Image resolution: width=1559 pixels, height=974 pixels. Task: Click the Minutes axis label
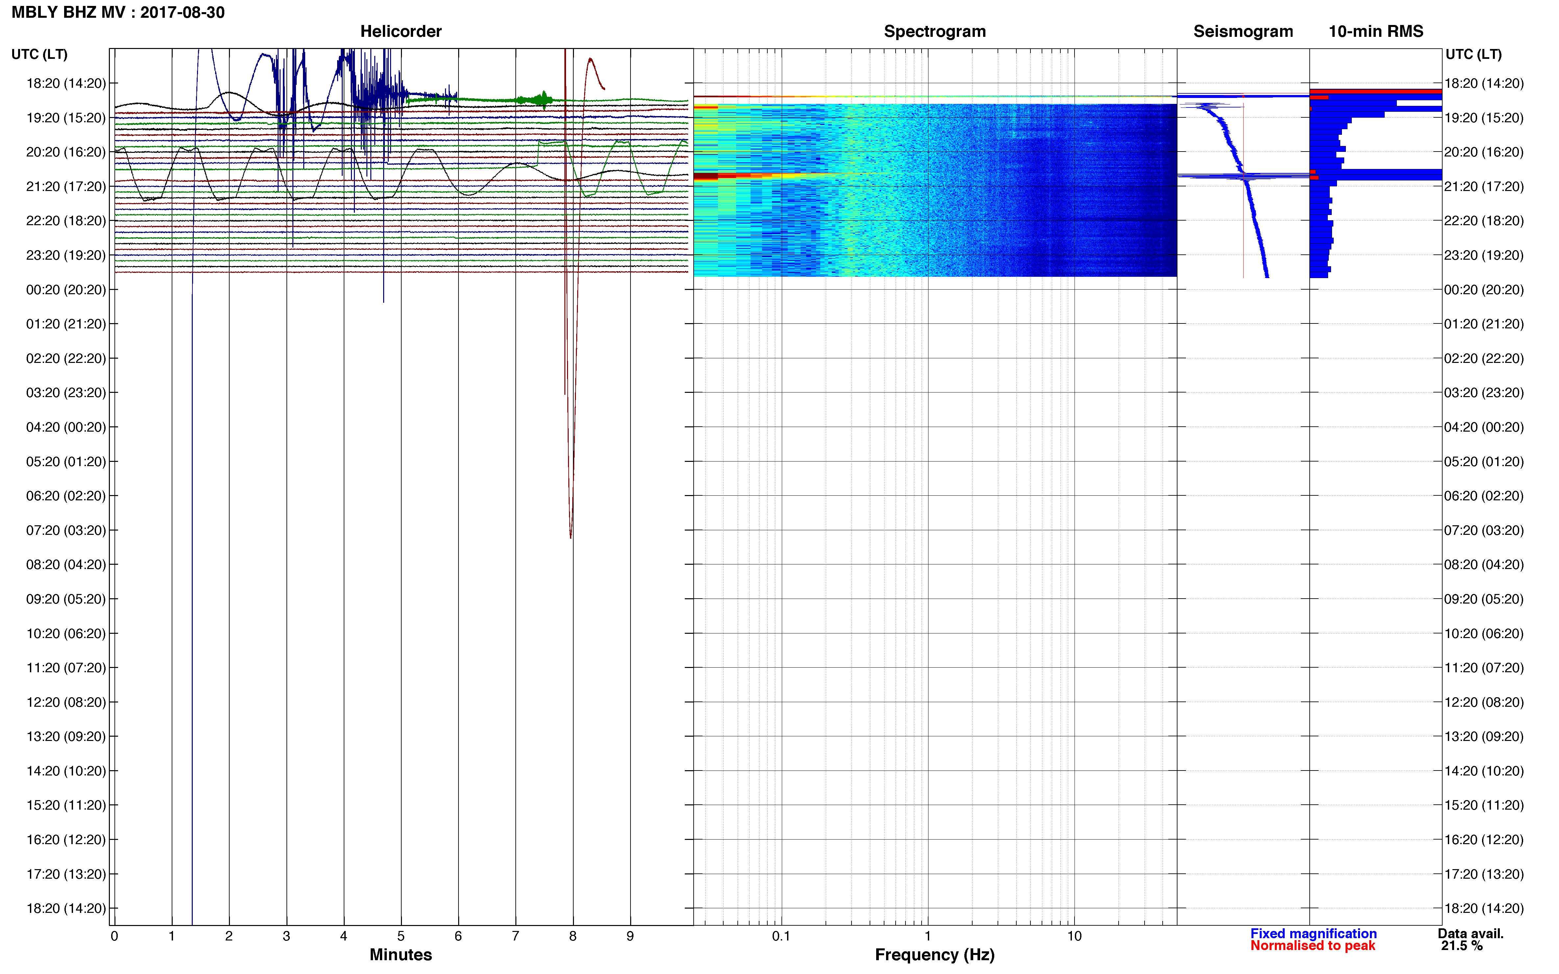tap(400, 955)
